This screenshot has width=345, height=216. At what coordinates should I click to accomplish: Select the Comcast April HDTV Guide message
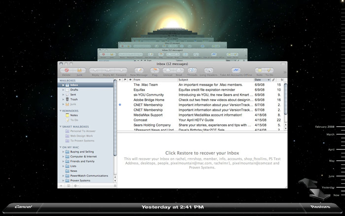pyautogui.click(x=201, y=120)
